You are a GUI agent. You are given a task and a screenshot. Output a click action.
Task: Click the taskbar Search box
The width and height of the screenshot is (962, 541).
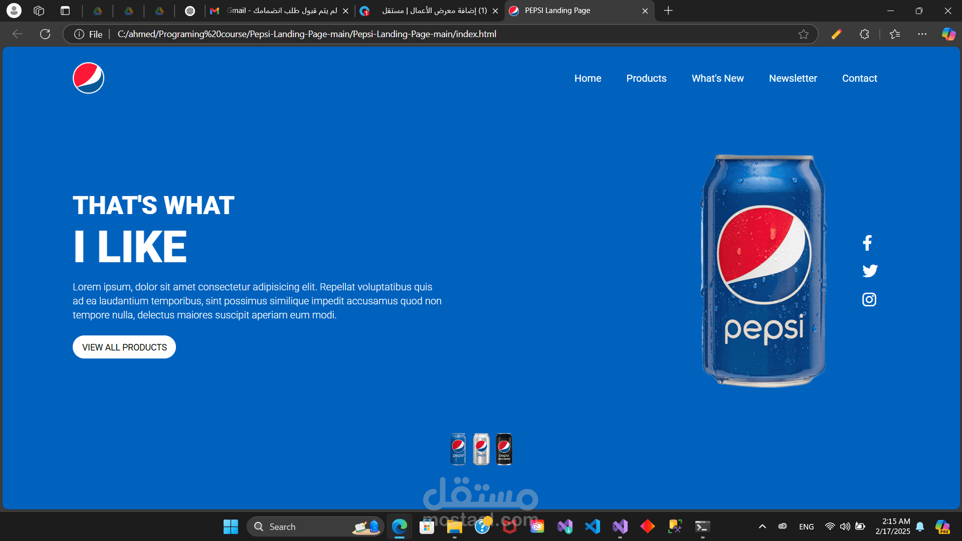pyautogui.click(x=315, y=526)
